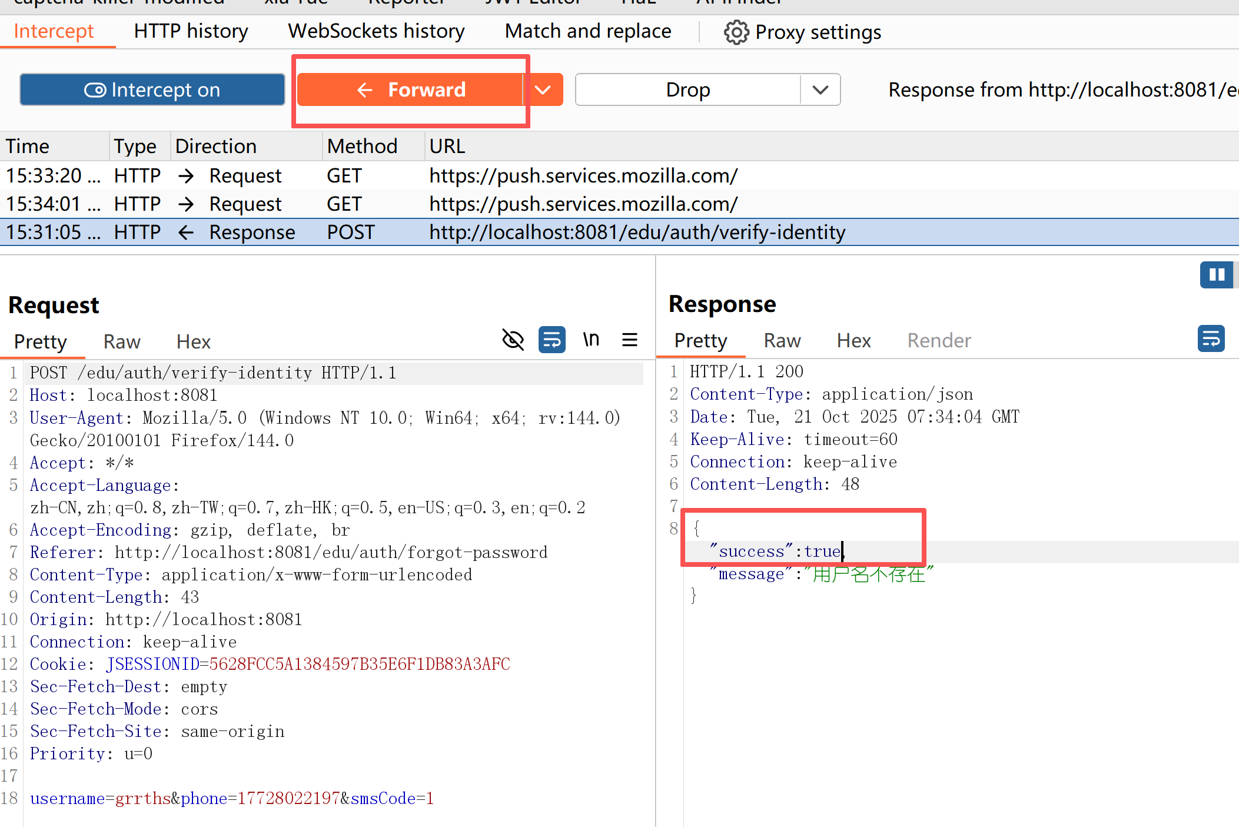The height and width of the screenshot is (827, 1239).
Task: Click the blue layout split view icon
Action: coord(1216,274)
